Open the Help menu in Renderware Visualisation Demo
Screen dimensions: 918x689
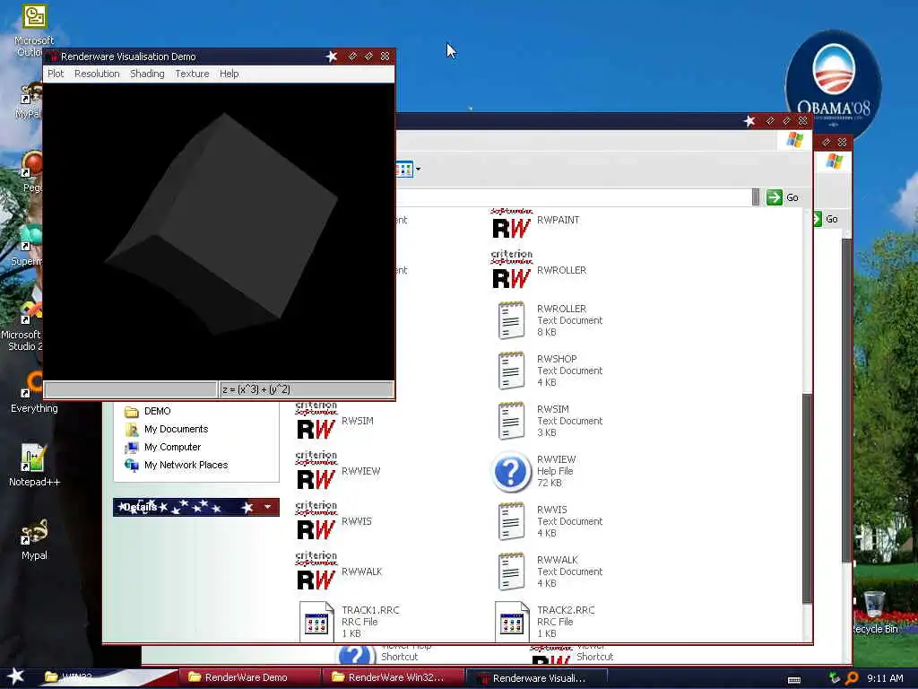click(229, 74)
